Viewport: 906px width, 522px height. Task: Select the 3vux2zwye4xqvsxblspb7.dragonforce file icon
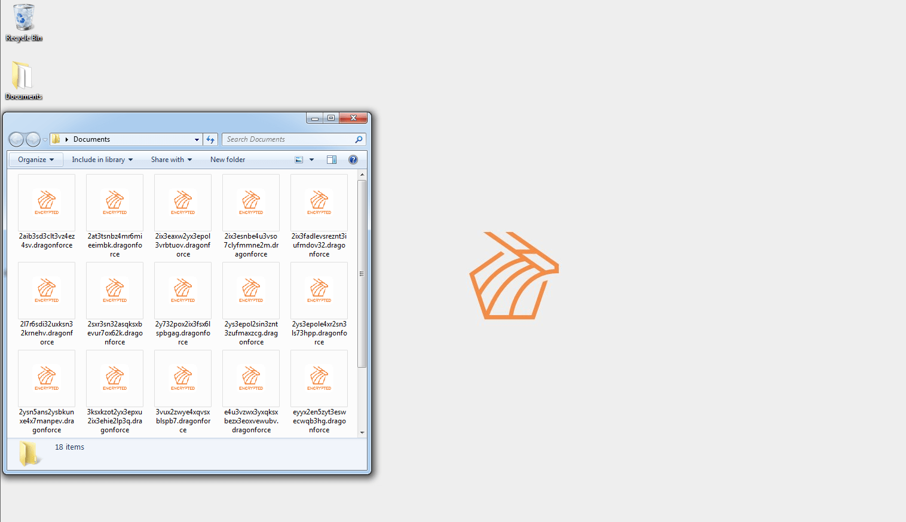click(182, 378)
